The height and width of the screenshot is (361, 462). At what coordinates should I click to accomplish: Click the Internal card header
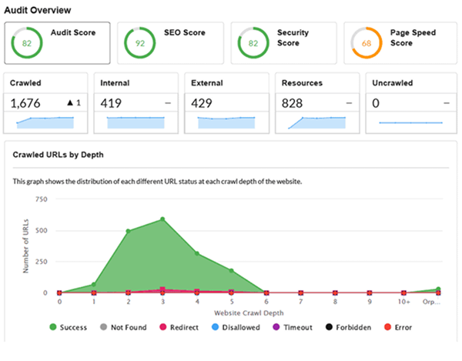[136, 83]
